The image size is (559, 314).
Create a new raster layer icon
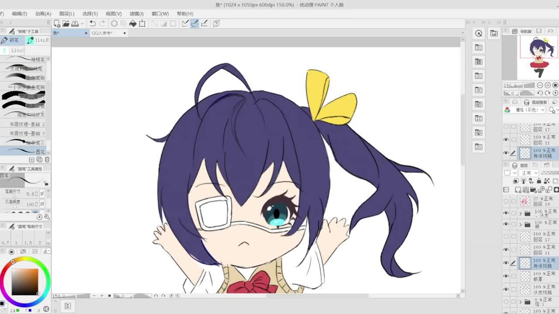(x=518, y=190)
